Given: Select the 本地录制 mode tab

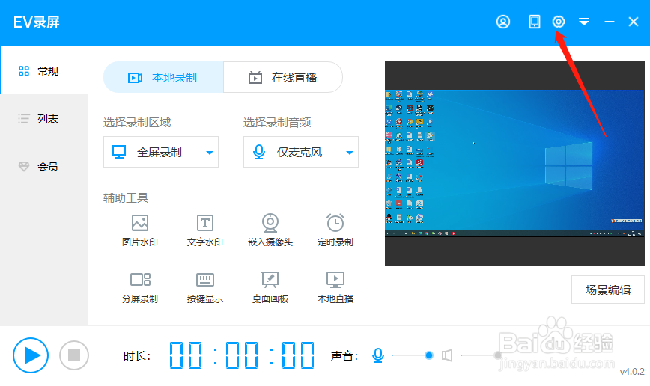Looking at the screenshot, I should 163,78.
